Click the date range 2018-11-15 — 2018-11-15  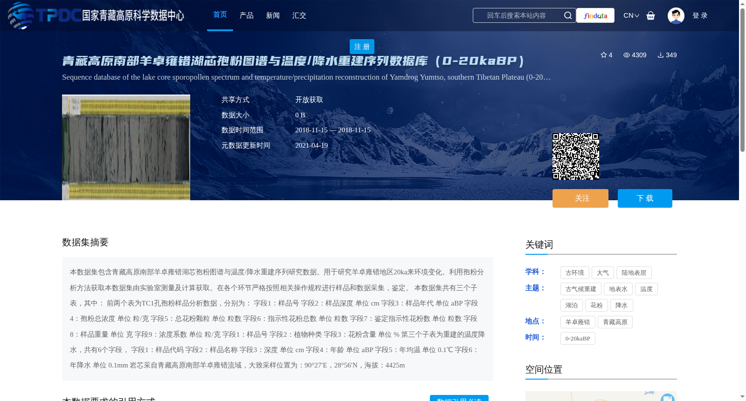(333, 130)
